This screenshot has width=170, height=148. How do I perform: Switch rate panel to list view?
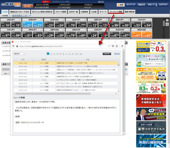pos(167,24)
